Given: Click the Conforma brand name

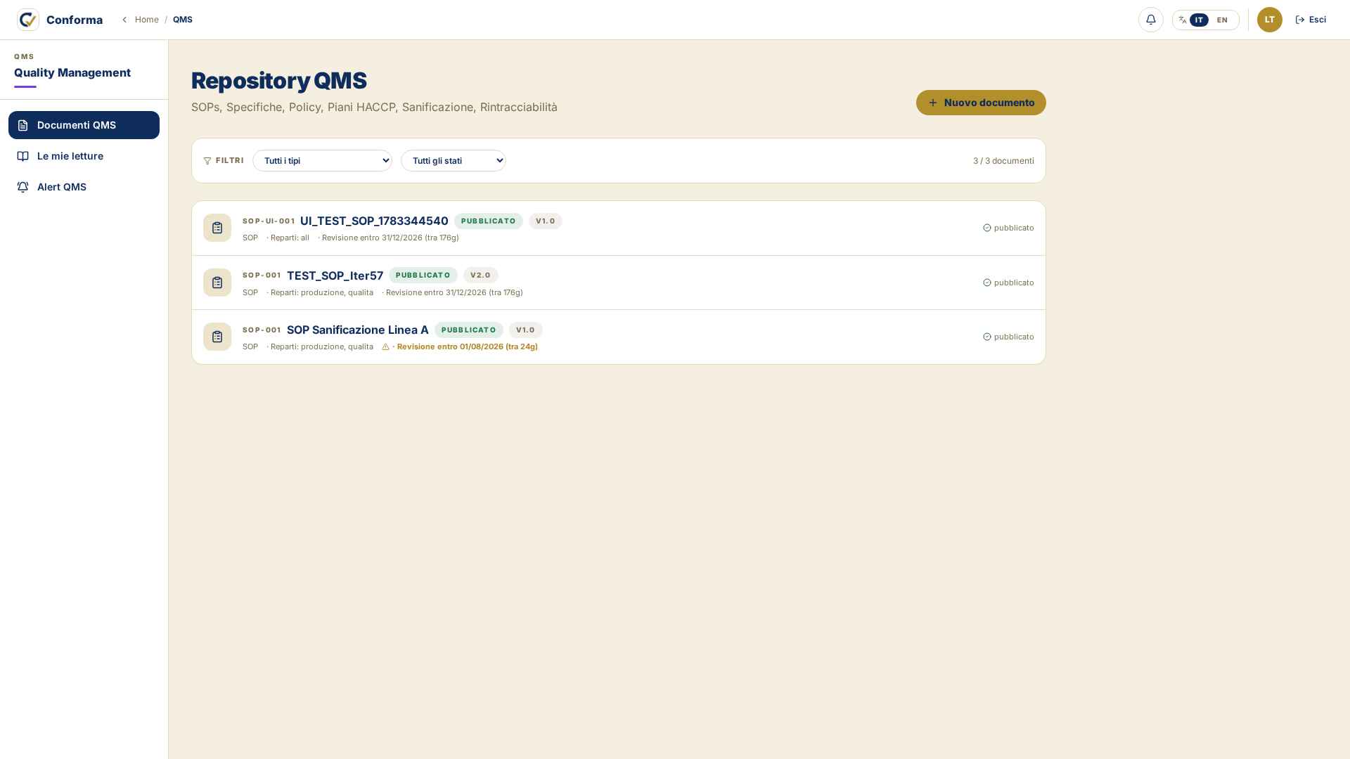Looking at the screenshot, I should 75,20.
